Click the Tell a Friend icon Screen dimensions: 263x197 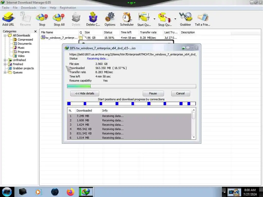pos(202,19)
